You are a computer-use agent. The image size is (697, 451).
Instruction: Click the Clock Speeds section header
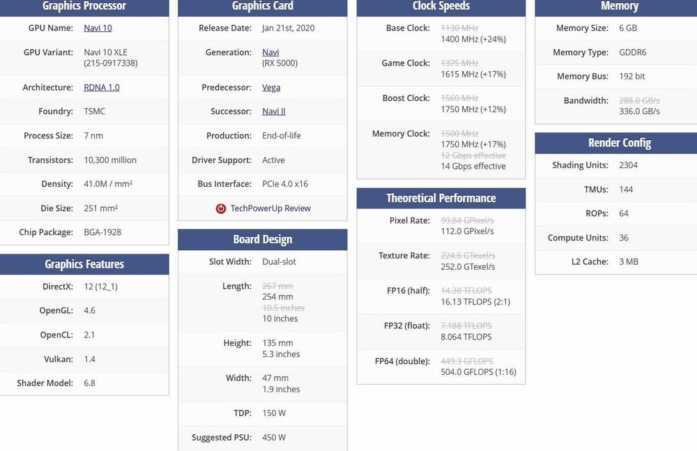pyautogui.click(x=441, y=7)
